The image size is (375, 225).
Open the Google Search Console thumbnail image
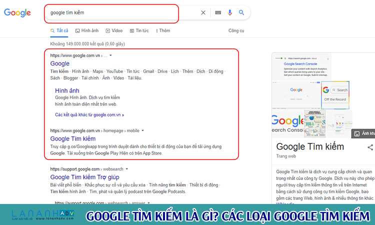[301, 66]
